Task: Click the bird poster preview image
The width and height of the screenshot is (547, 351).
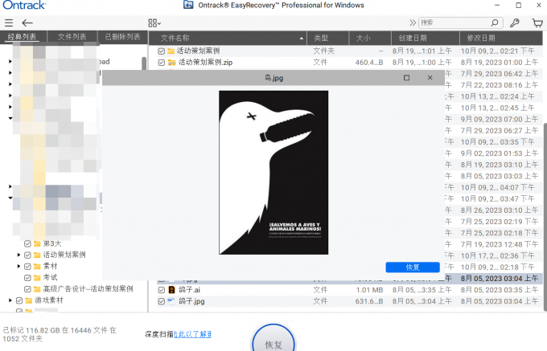Action: click(x=273, y=173)
